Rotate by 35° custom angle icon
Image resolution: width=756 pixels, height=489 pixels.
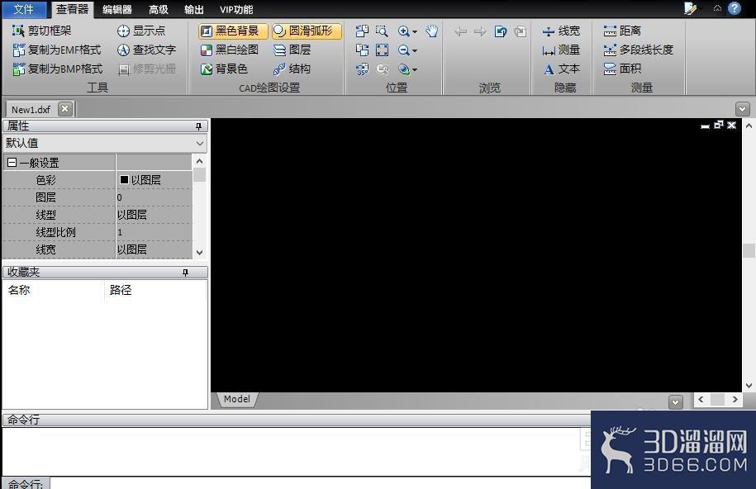point(362,69)
